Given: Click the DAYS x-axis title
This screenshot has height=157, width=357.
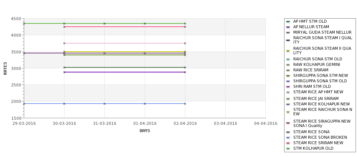Looking at the screenshot, I should pos(145,131).
